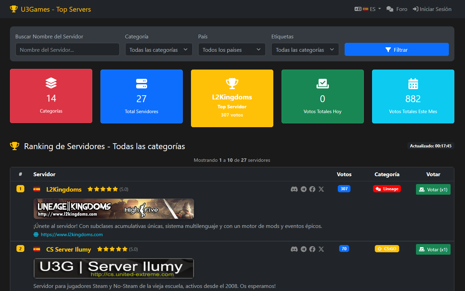The image size is (465, 291).
Task: Click the 307 votes badge in L2Kingdoms row
Action: [x=344, y=189]
